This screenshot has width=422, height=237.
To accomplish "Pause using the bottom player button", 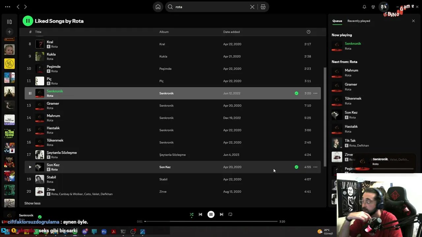I will point(211,215).
